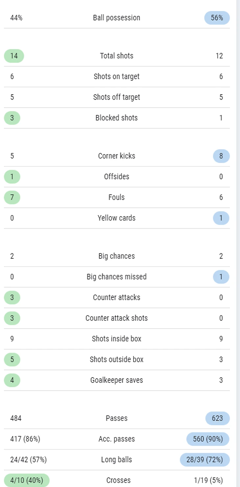Click the blue 623 passes badge
The width and height of the screenshot is (240, 487).
[217, 418]
